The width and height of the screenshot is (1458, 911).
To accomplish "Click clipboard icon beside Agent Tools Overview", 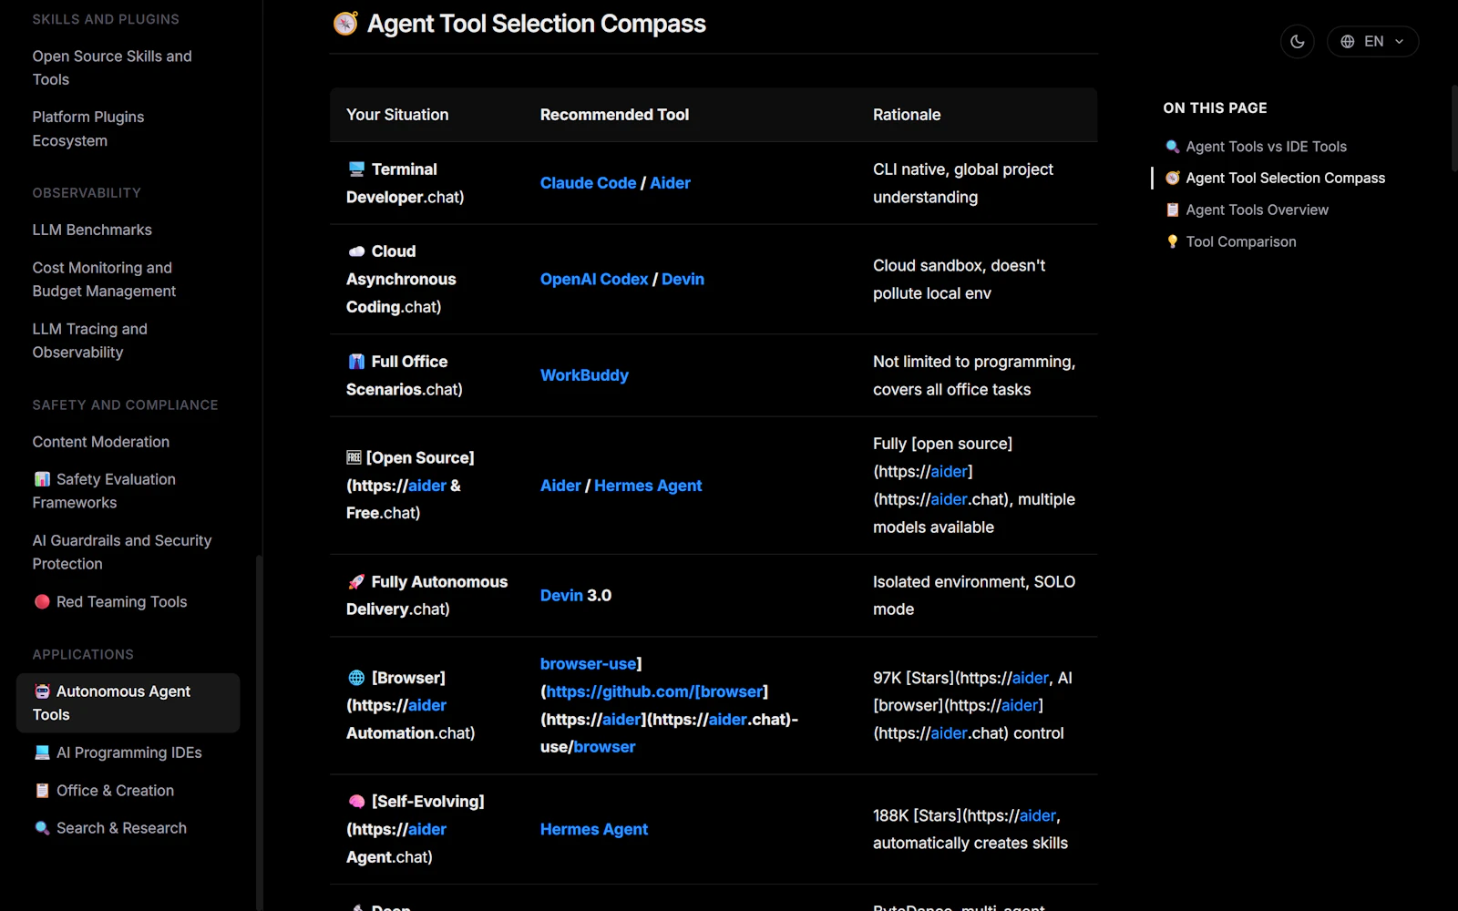I will point(1173,210).
